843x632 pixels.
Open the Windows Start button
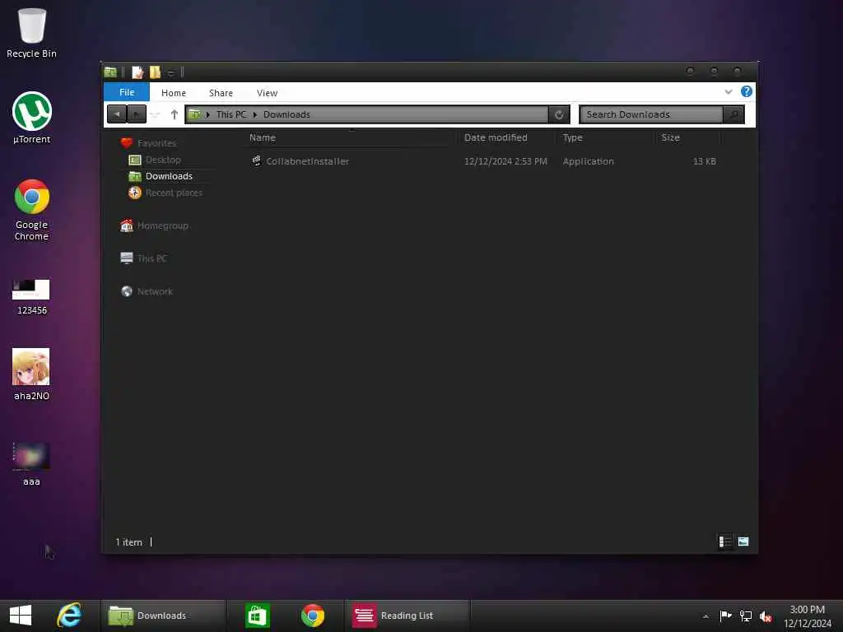(x=21, y=616)
